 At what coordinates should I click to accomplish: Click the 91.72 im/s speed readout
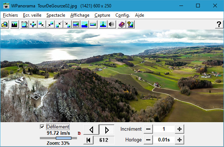(58, 133)
